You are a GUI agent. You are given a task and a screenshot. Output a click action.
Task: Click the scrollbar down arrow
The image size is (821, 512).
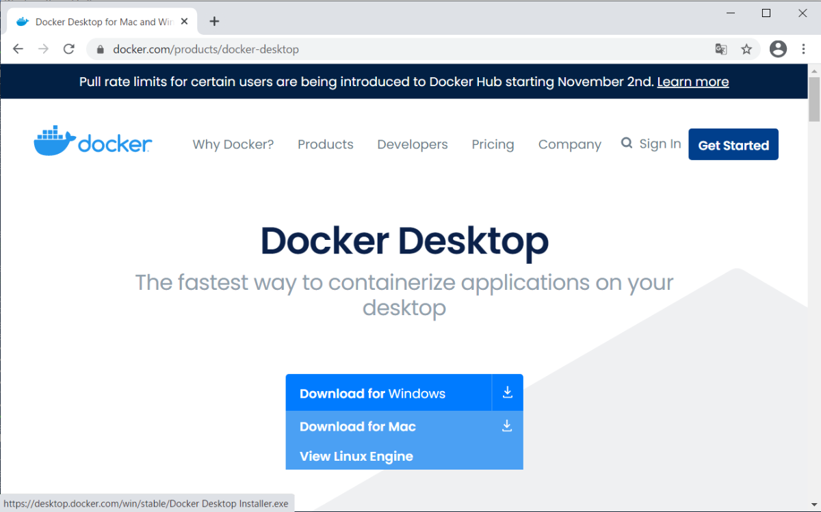pos(814,505)
